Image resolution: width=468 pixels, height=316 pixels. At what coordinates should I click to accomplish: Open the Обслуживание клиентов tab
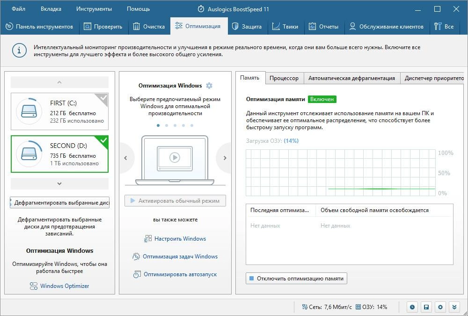pyautogui.click(x=386, y=27)
